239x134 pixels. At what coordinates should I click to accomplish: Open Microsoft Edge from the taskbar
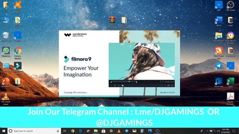pos(80,131)
